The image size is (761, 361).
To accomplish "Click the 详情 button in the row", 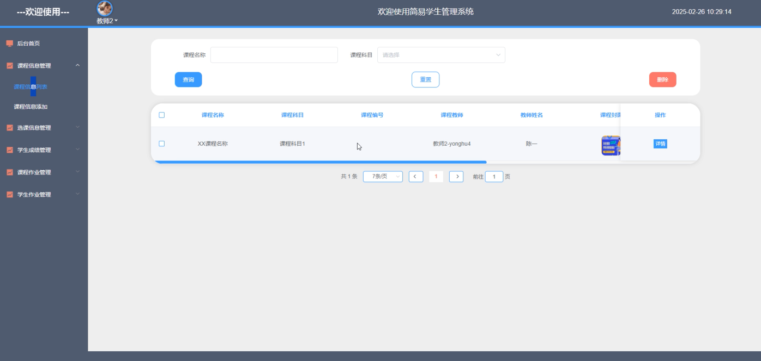I will click(660, 144).
